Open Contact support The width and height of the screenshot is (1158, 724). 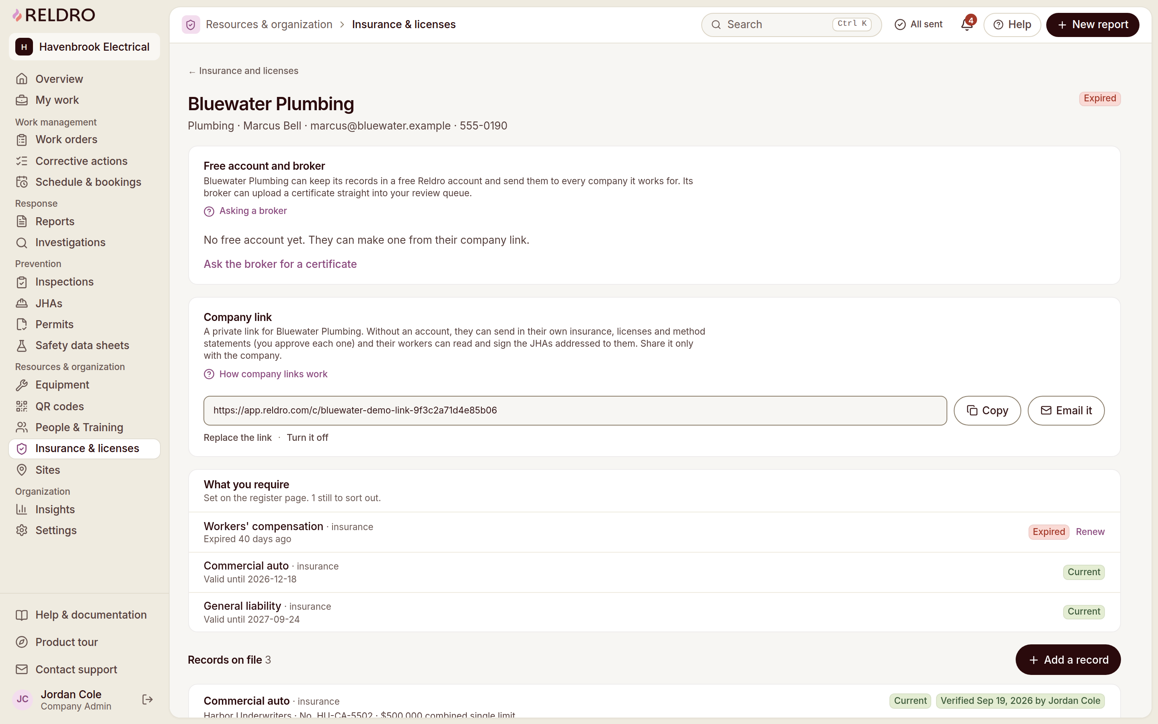tap(84, 669)
